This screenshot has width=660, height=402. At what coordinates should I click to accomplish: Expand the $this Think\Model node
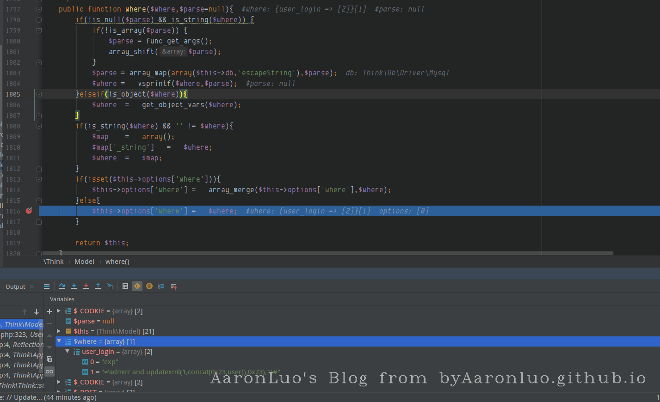[x=59, y=331]
